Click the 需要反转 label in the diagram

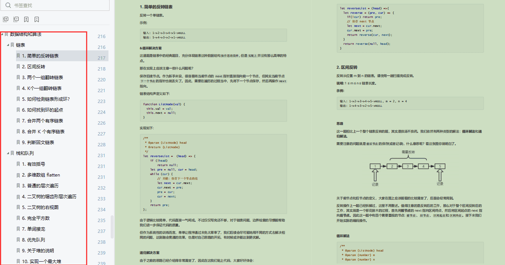408,152
